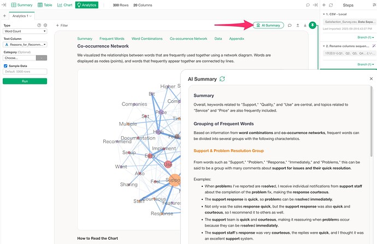Image resolution: width=377 pixels, height=244 pixels.
Task: Regenerate the AI Summary with refresh icon
Action: point(222,79)
